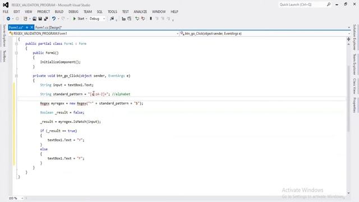The width and height of the screenshot is (359, 202).
Task: Toggle a bookmark via toolbar icon
Action: 151,19
